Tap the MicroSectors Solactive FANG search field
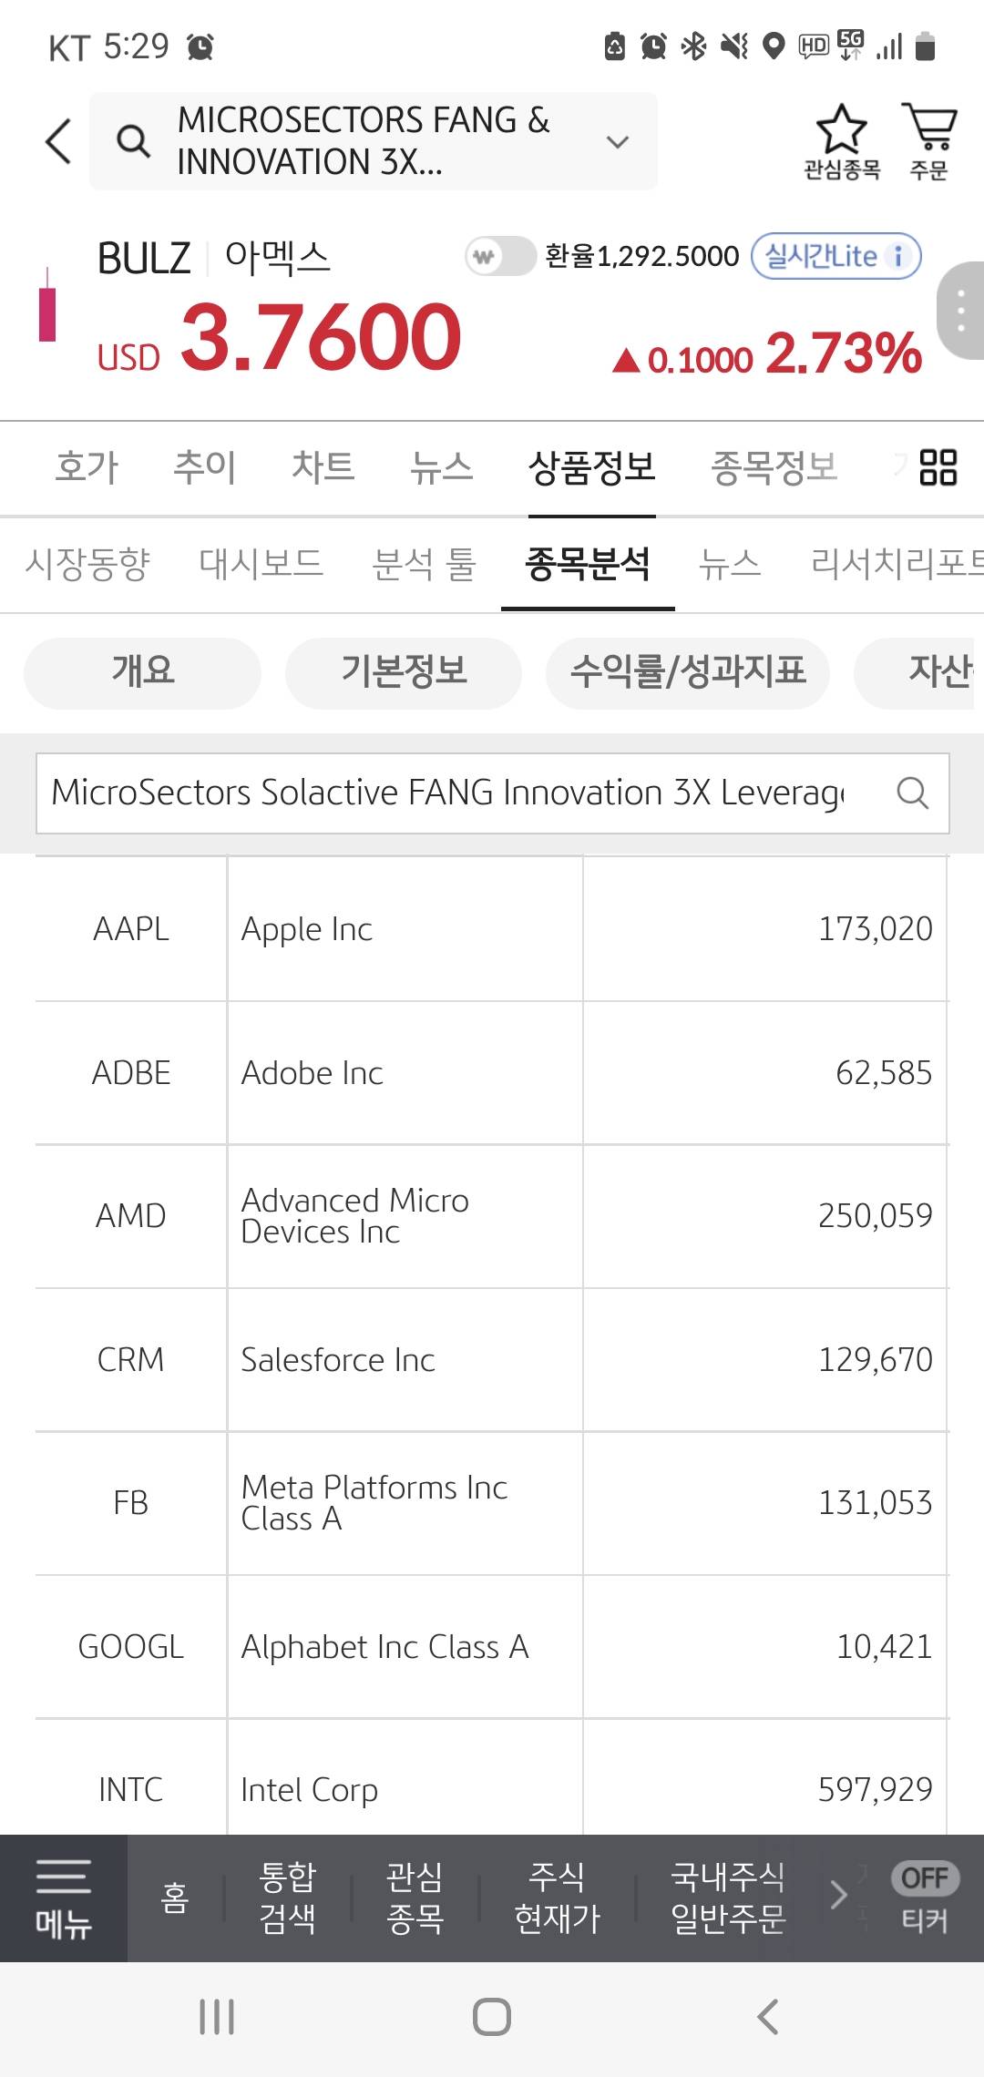The height and width of the screenshot is (2077, 984). [x=446, y=793]
